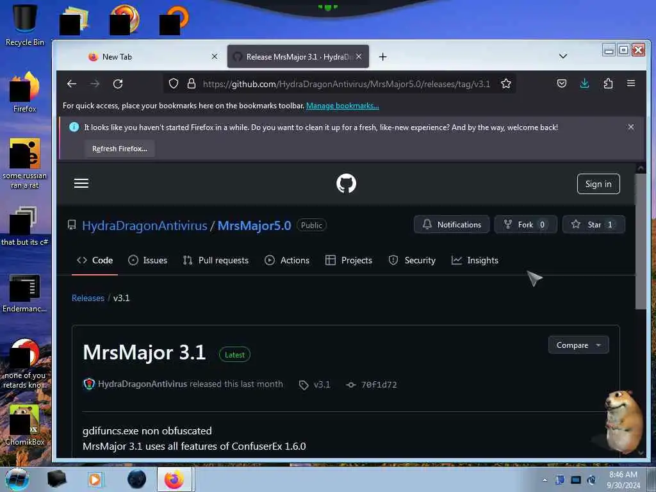Click the Releases breadcrumb link

pos(88,298)
